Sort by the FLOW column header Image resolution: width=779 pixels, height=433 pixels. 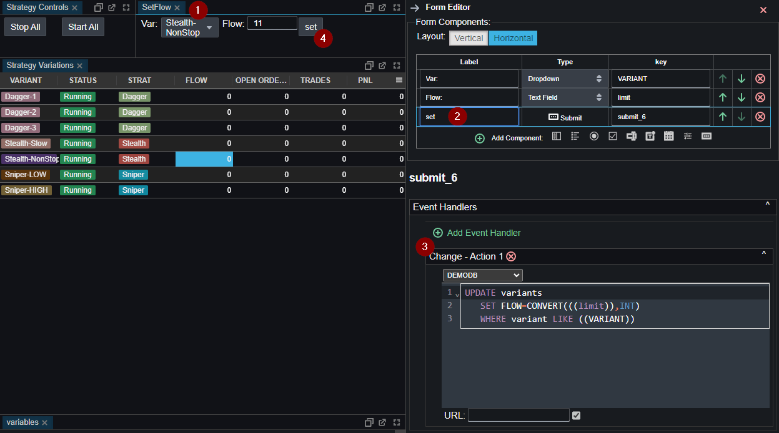(x=196, y=80)
